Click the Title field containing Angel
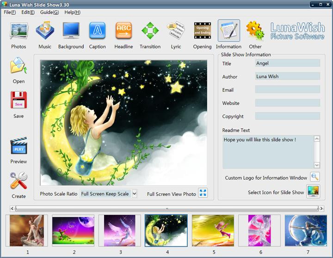Image resolution: width=333 pixels, height=258 pixels. coord(288,63)
